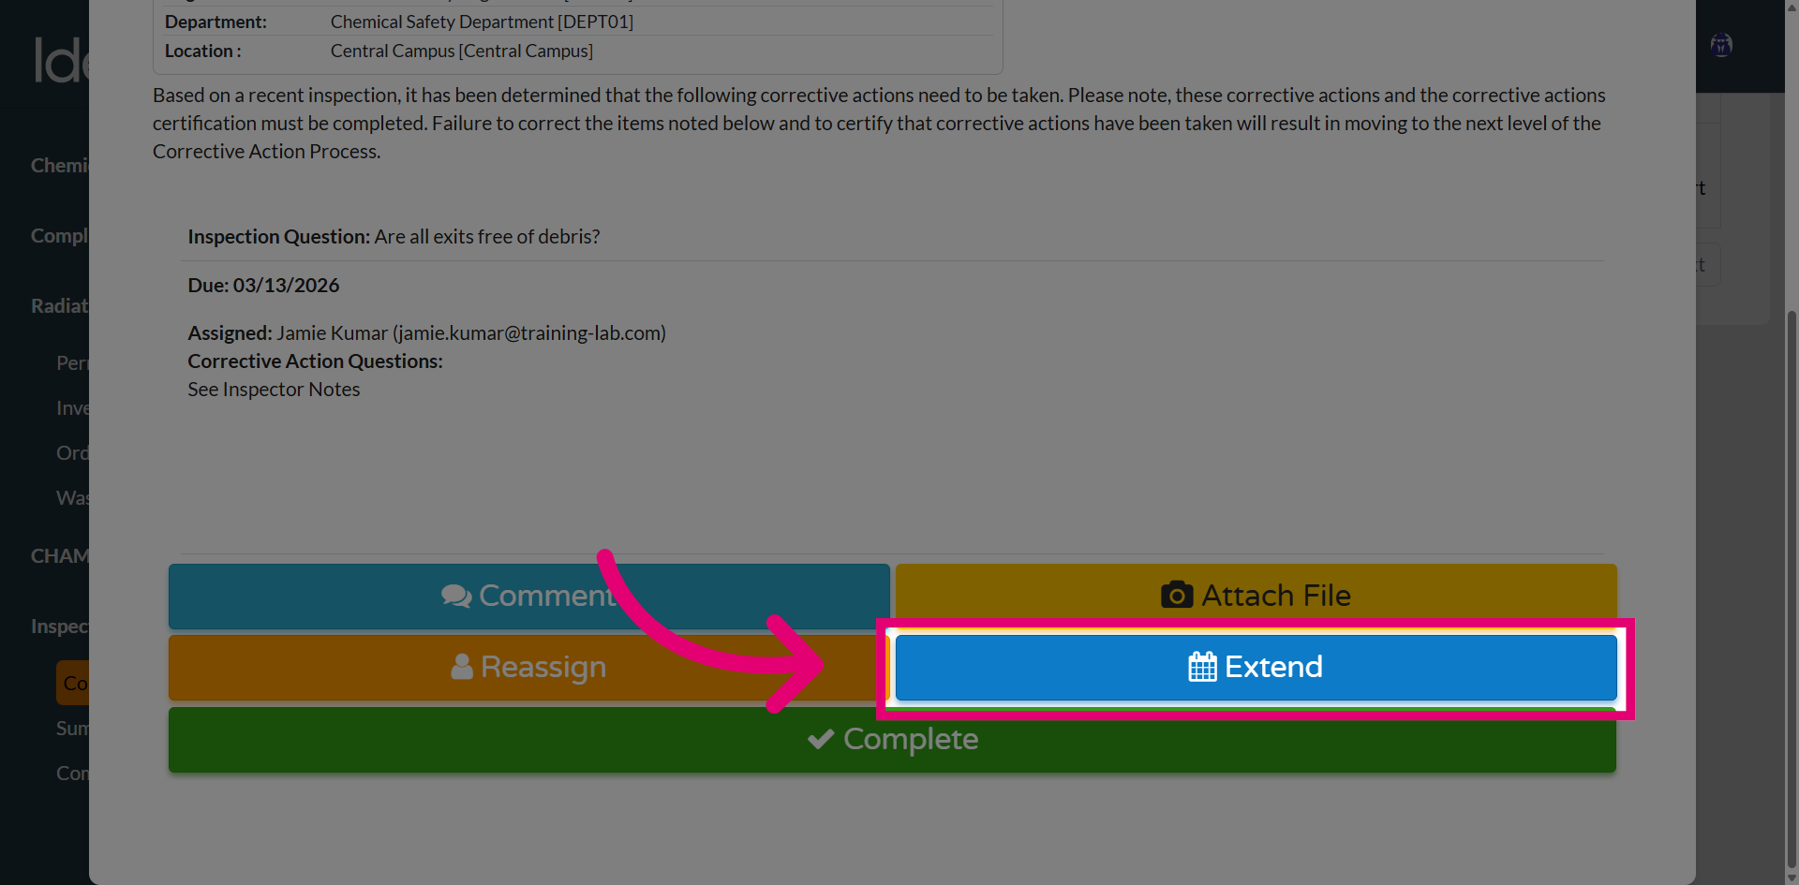Click the Corrective Action Questions label

coord(315,361)
